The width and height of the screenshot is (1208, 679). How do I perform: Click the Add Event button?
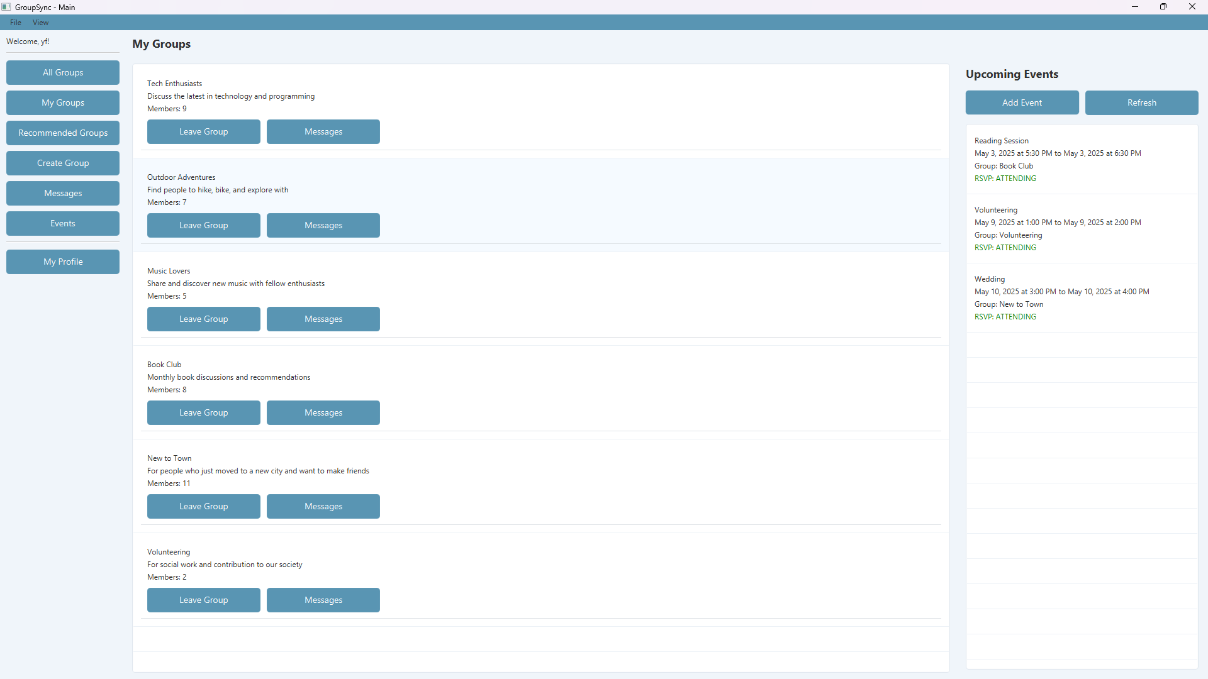(1022, 102)
